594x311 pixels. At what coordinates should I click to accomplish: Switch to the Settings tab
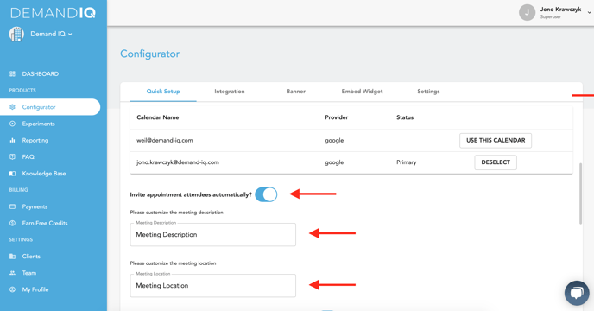tap(428, 92)
